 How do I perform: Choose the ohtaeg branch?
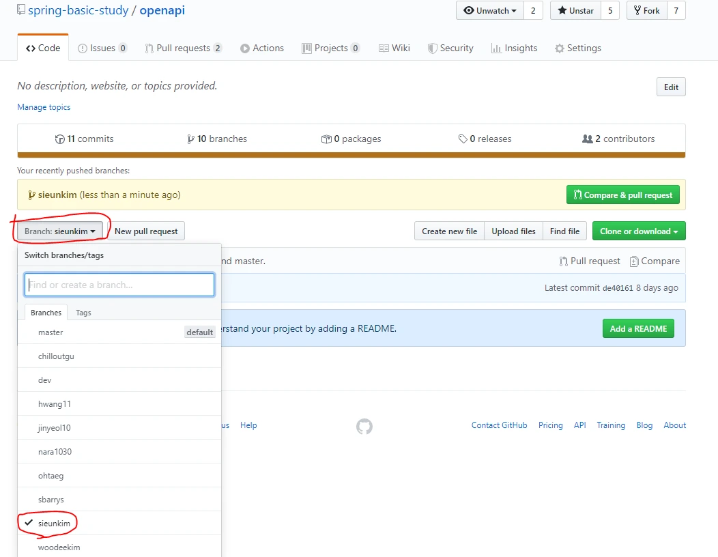coord(119,476)
